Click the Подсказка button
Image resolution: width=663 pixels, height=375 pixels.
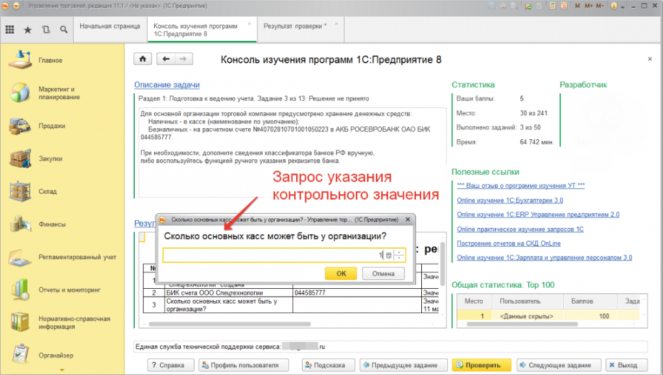tap(329, 365)
